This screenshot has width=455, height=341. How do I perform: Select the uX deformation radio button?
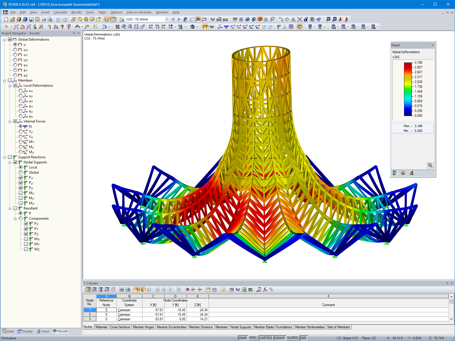point(16,49)
